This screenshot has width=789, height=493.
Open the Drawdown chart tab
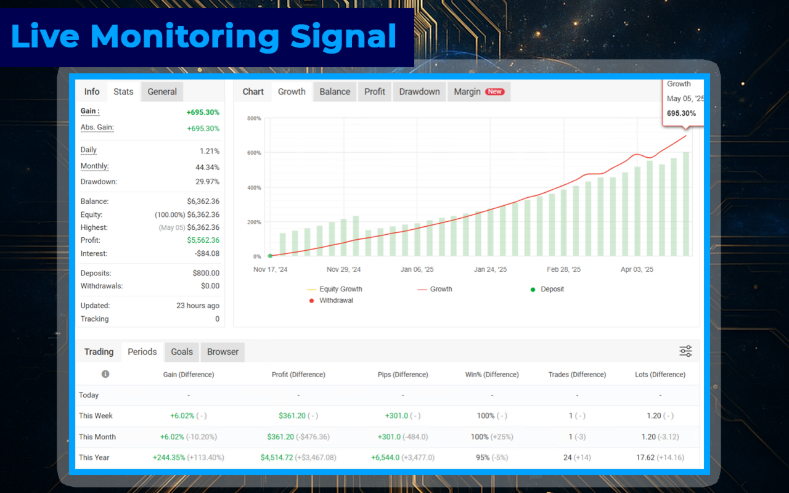click(419, 92)
